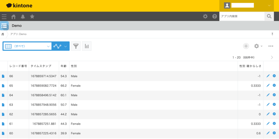
Task: Go to next page of records
Action: pyautogui.click(x=272, y=57)
